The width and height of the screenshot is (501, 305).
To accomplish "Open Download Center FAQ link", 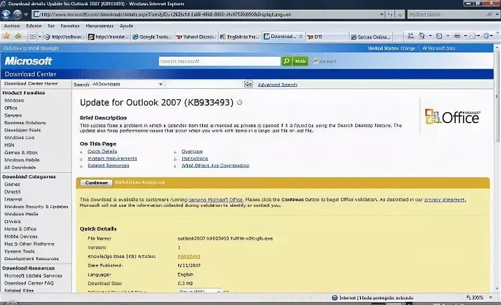I will [x=29, y=283].
